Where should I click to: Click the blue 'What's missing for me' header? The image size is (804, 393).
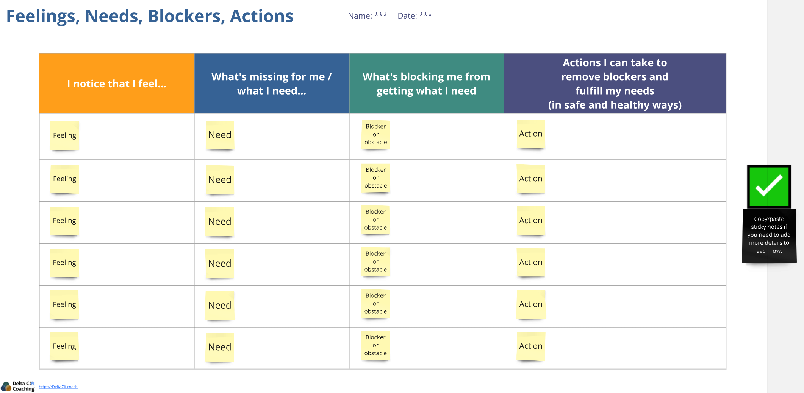tap(272, 84)
